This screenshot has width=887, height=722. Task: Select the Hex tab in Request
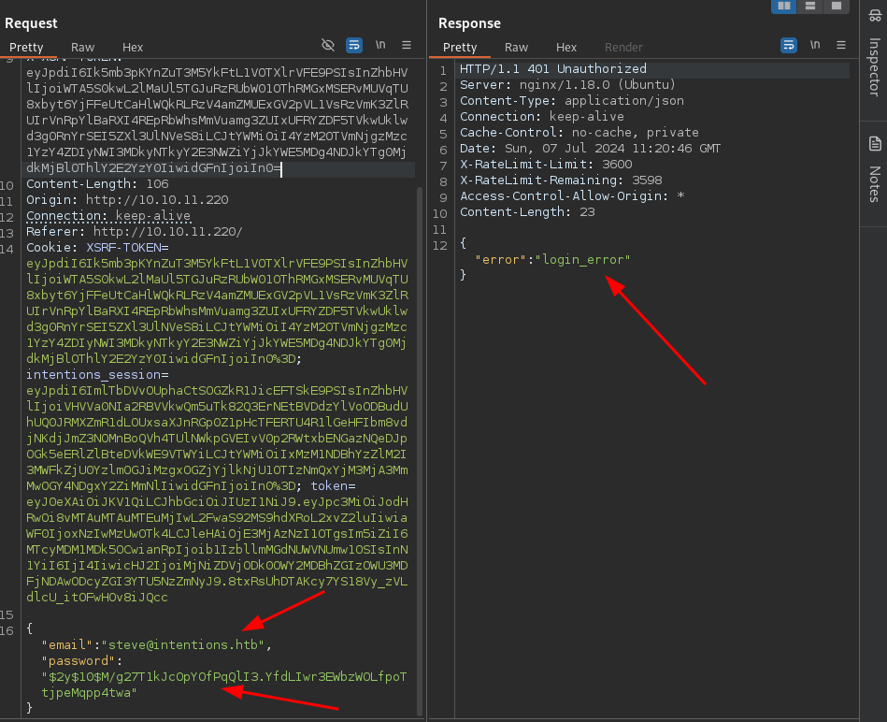click(x=133, y=47)
